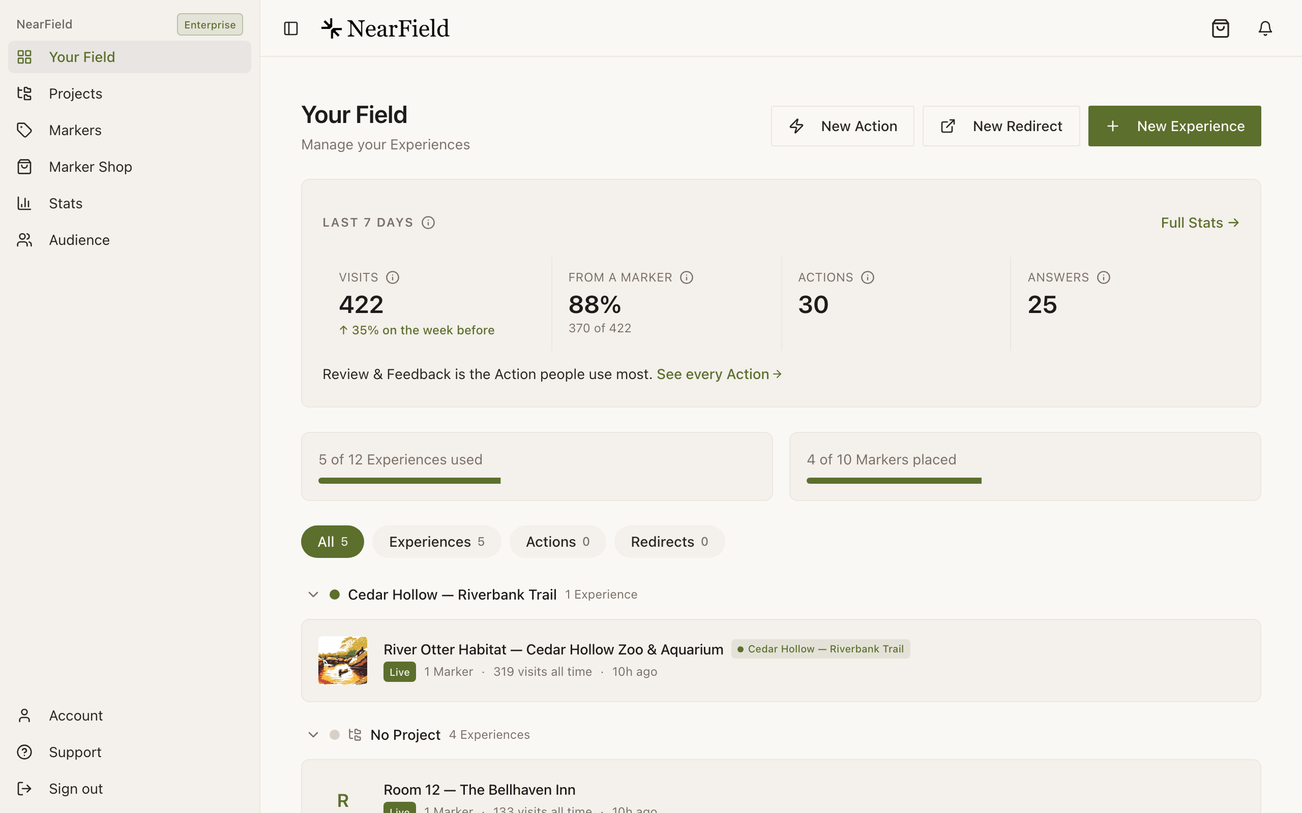
Task: Click the Cedar Hollow — Riverbank Trail project tag
Action: click(820, 649)
